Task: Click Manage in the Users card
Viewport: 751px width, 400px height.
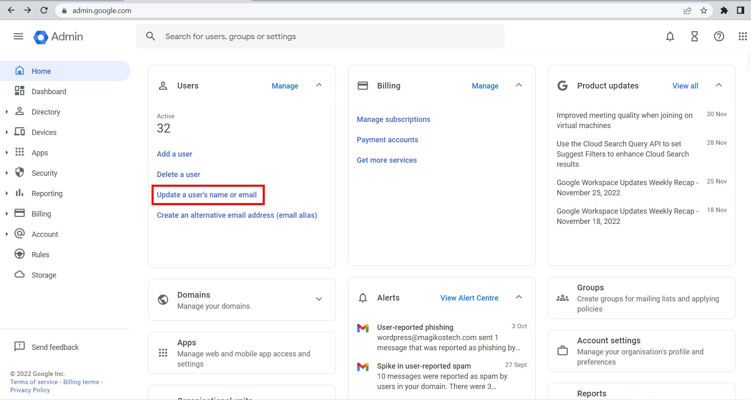Action: click(x=285, y=86)
